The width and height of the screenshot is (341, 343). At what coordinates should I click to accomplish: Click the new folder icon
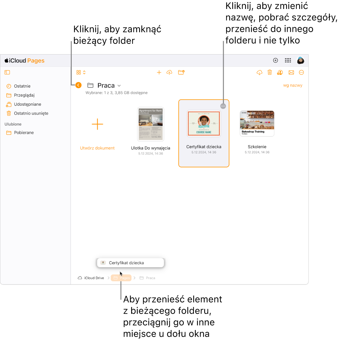181,72
